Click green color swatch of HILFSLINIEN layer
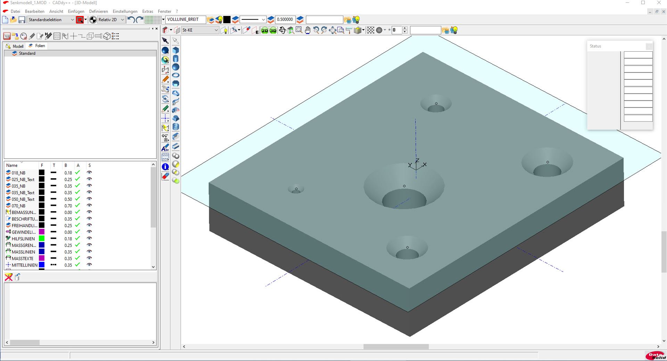667x361 pixels. pyautogui.click(x=42, y=238)
